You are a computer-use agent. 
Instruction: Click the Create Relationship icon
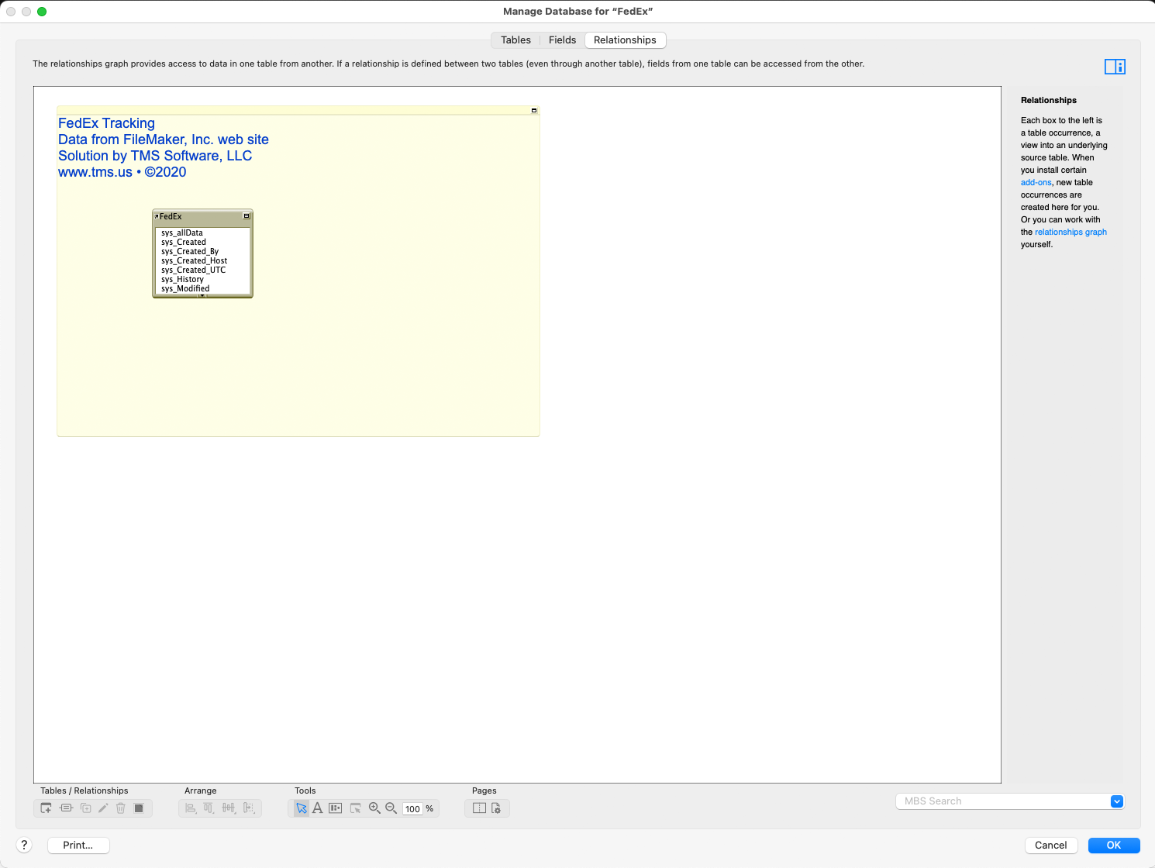pos(66,808)
